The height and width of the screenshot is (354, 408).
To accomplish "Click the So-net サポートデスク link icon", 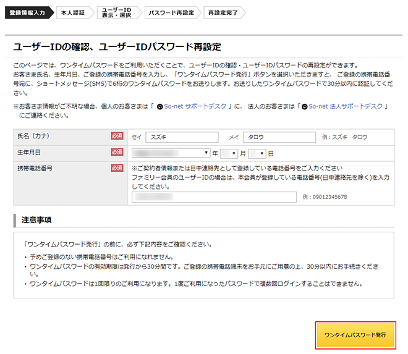I will click(x=160, y=106).
